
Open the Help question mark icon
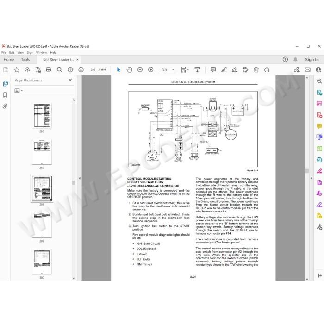pyautogui.click(x=286, y=60)
